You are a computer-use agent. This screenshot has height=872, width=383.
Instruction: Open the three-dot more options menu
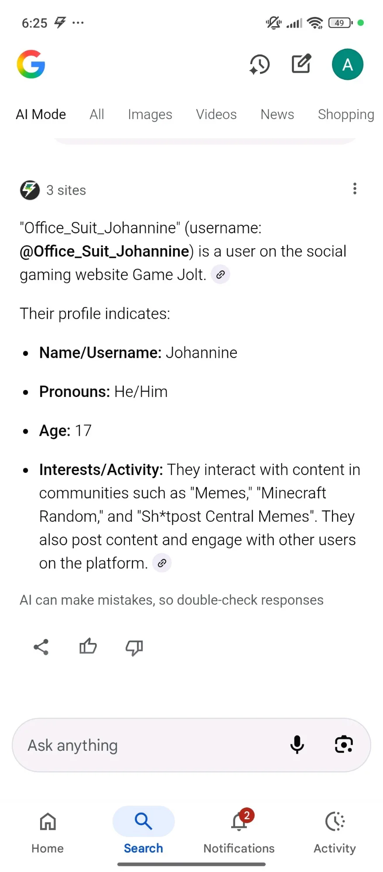coord(355,188)
